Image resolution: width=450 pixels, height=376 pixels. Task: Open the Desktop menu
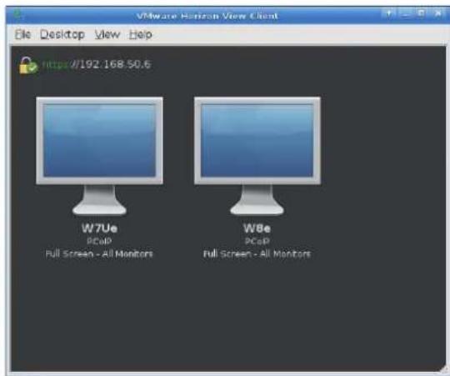tap(62, 35)
